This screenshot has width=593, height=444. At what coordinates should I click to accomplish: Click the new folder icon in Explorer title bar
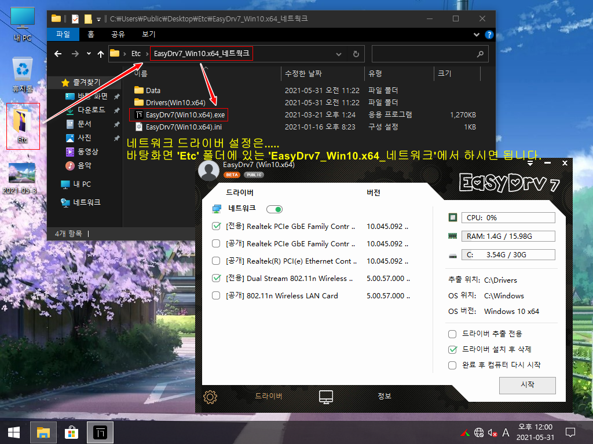pyautogui.click(x=88, y=18)
